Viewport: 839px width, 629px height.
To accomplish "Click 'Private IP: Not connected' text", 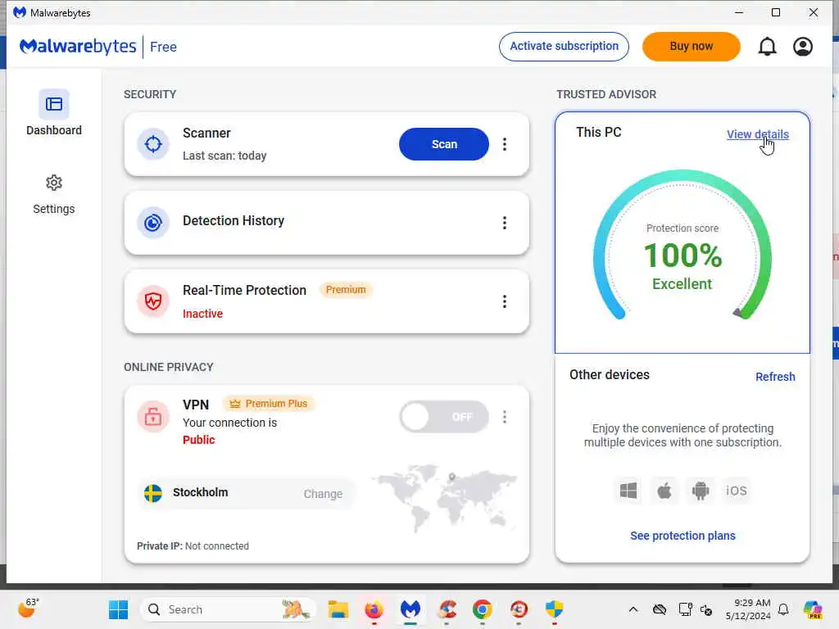I will tap(193, 546).
